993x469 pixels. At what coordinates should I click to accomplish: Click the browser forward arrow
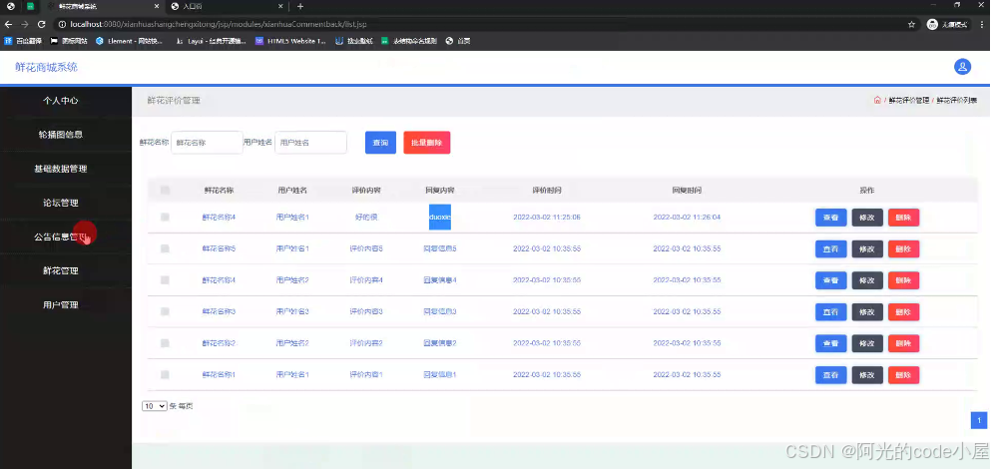pyautogui.click(x=25, y=24)
